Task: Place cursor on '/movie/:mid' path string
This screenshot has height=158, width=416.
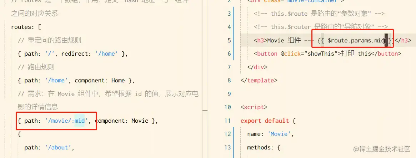Action: [66, 121]
